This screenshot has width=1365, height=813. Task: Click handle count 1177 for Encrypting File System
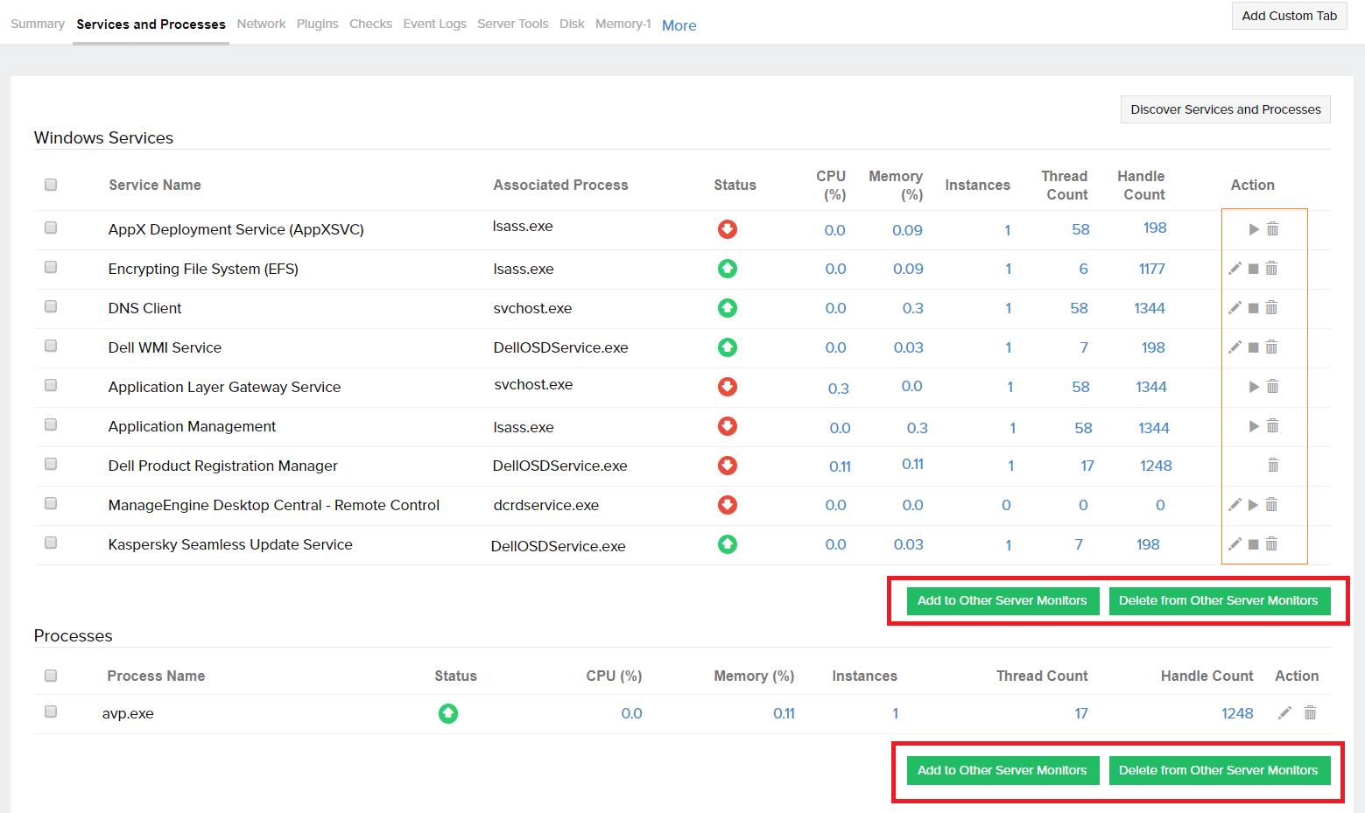tap(1152, 269)
